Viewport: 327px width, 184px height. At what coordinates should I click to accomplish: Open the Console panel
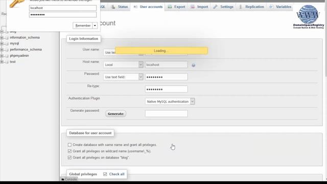click(69, 179)
